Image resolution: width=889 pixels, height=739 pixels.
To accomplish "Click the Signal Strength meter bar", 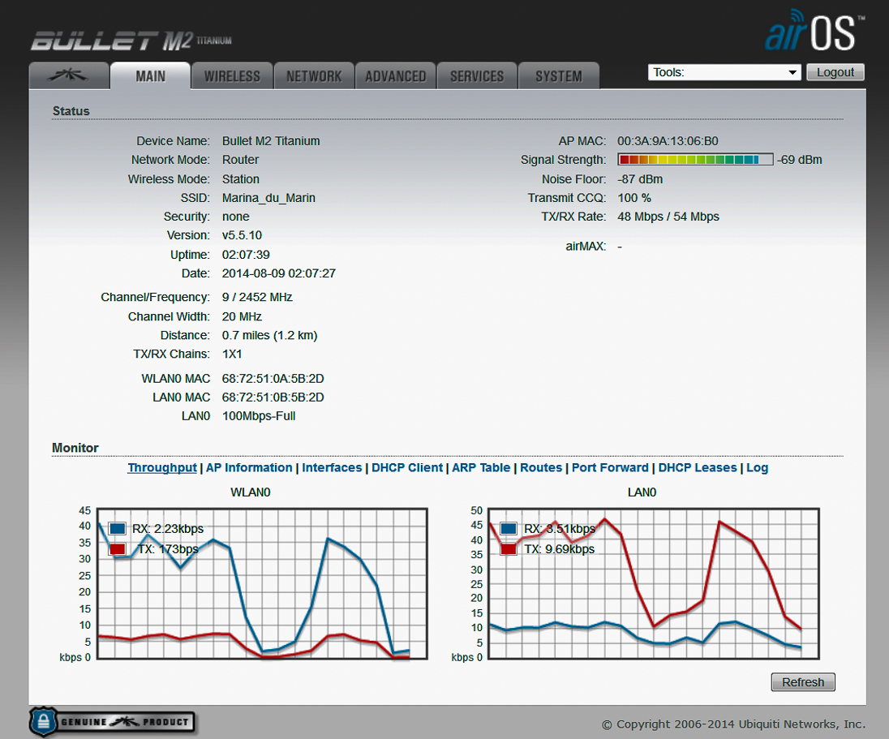I will (x=695, y=159).
